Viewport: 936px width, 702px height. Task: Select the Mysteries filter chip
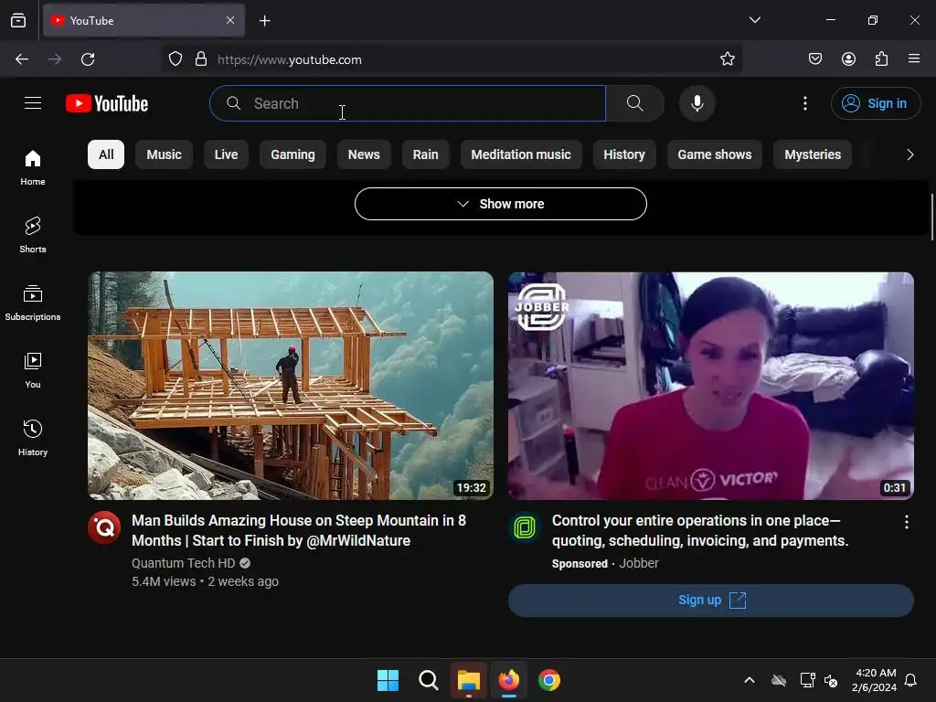click(813, 154)
